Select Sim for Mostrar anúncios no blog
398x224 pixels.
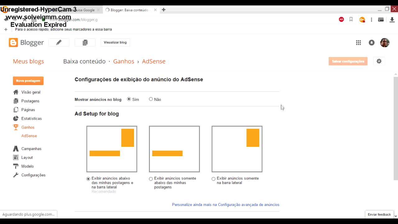[x=129, y=99]
